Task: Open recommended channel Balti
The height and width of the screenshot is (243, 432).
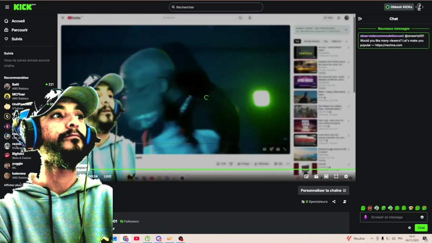Action: pyautogui.click(x=29, y=86)
